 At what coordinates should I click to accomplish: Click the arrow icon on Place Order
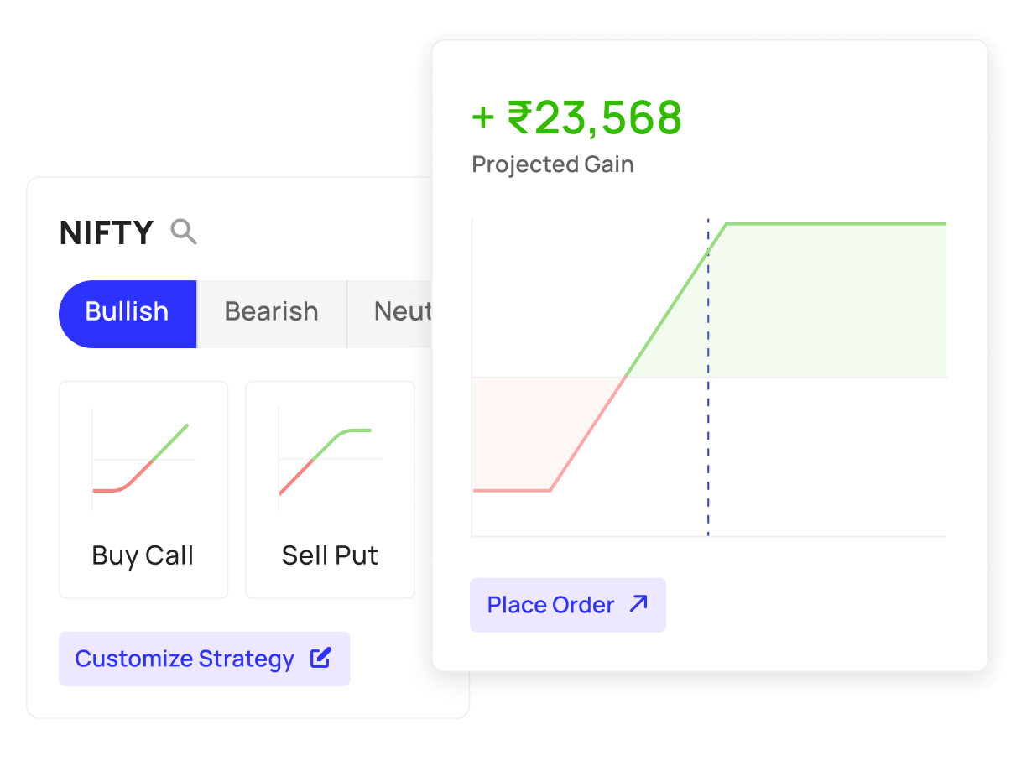tap(639, 603)
